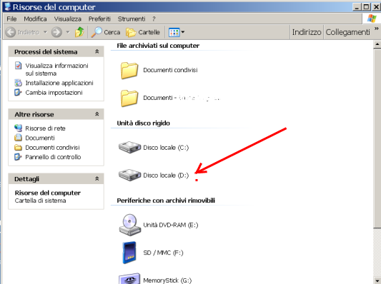
Task: Click the vertical scrollbar thumb
Action: (377, 138)
